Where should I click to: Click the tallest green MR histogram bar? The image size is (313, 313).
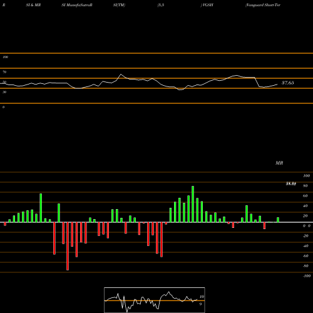click(x=193, y=204)
